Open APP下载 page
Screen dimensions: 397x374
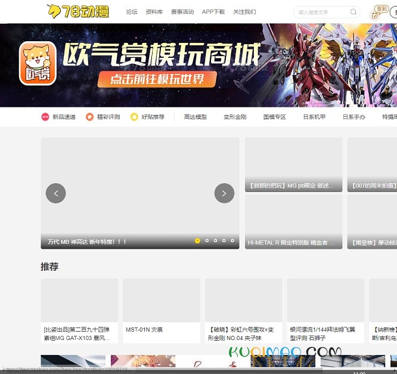[x=213, y=12]
